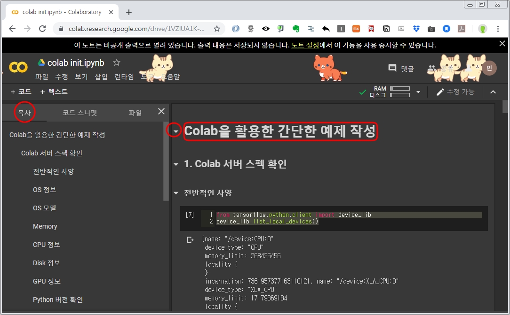This screenshot has width=510, height=315.
Task: Jump to 전반적인 사양 in table of contents
Action: [53, 171]
